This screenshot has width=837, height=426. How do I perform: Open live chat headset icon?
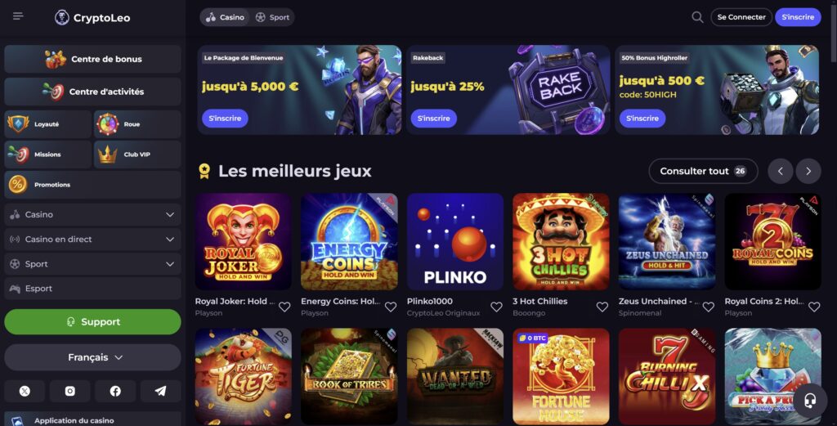(810, 401)
